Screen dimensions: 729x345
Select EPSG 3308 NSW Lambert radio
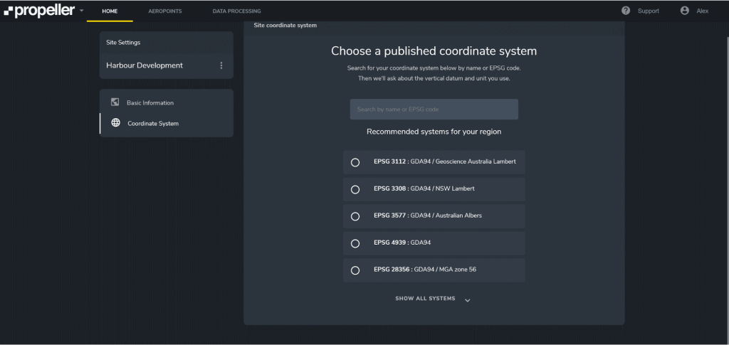point(355,189)
